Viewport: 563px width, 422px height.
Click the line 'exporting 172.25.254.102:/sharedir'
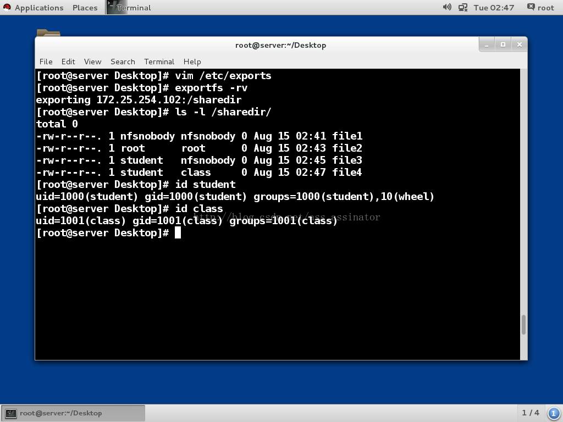(139, 100)
